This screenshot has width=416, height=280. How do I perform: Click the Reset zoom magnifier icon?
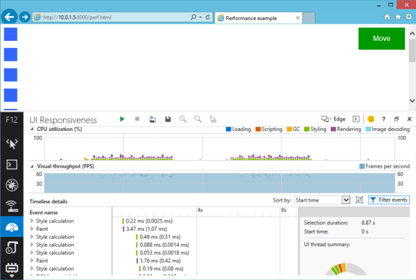click(x=198, y=119)
